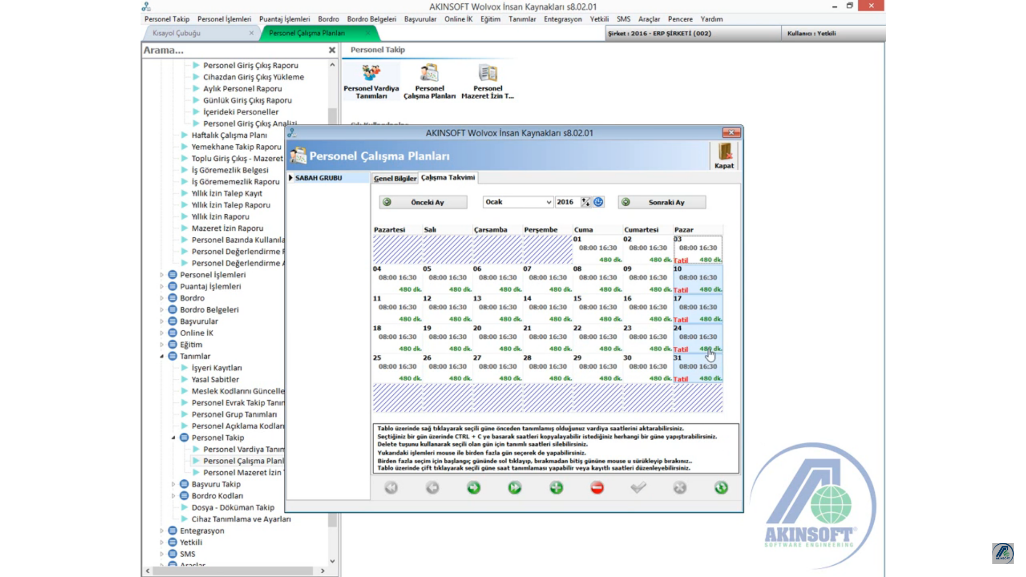The width and height of the screenshot is (1026, 577).
Task: Click tree horizontal scrollbar right arrow
Action: tap(323, 571)
